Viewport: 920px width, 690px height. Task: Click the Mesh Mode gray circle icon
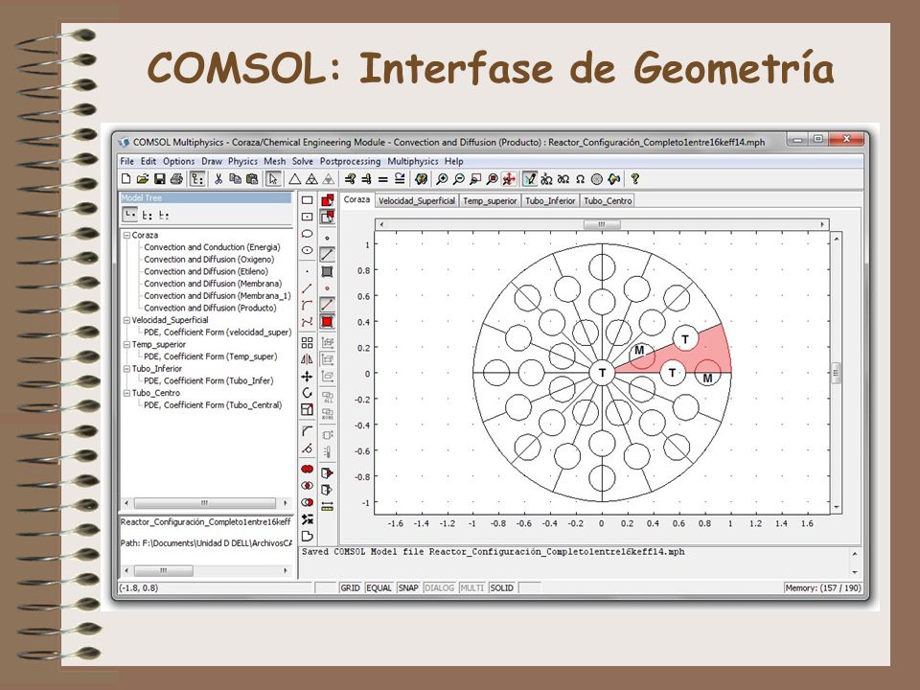pos(597,179)
